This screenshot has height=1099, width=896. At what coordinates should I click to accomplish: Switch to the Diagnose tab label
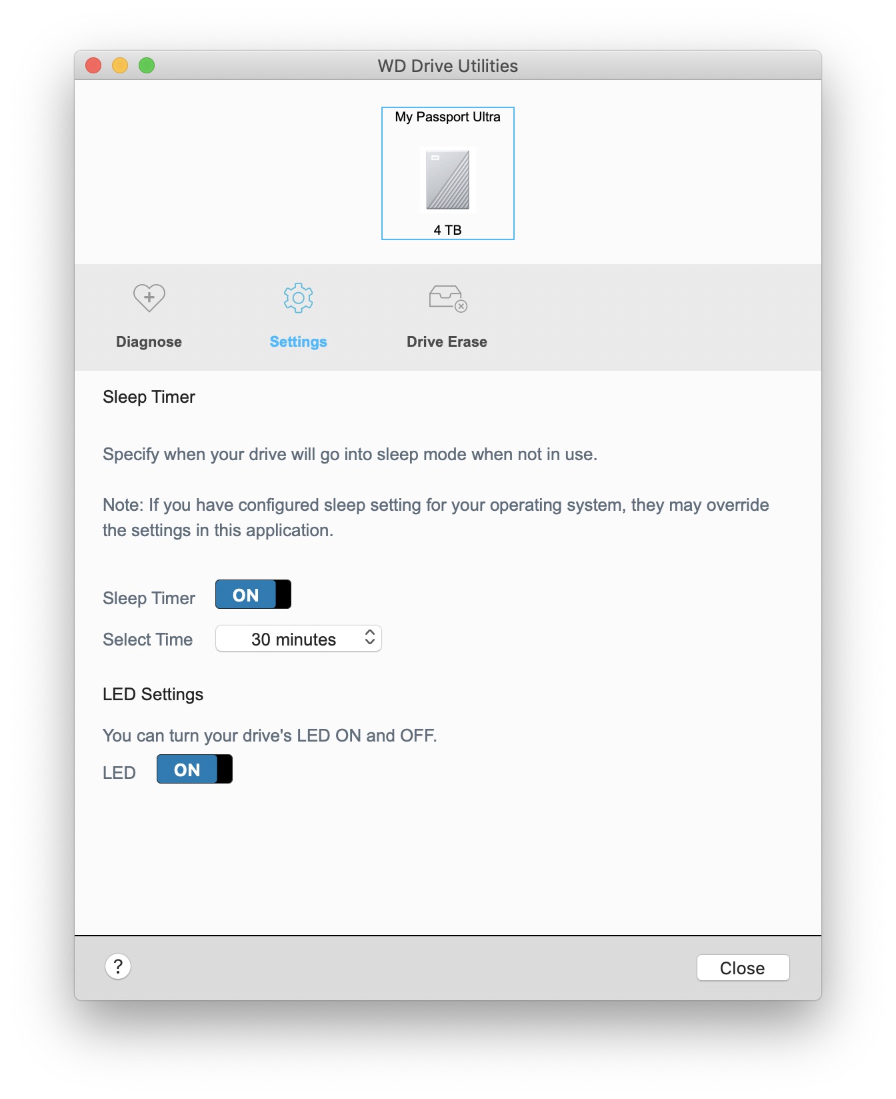[x=149, y=341]
